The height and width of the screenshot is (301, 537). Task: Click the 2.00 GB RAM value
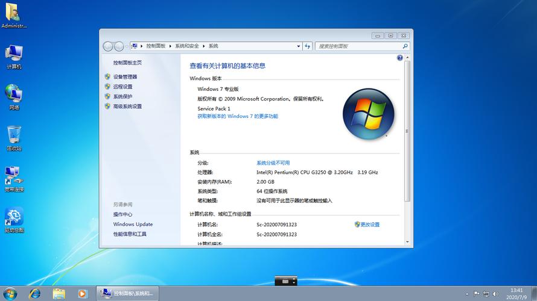tap(265, 182)
